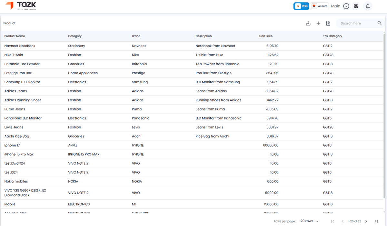387x226 pixels.
Task: Click unit price 6106.70
Action: click(272, 46)
